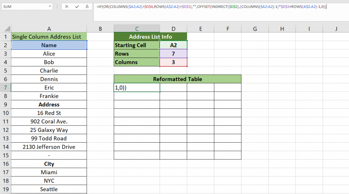Image resolution: width=349 pixels, height=194 pixels.
Task: Click the cell with 2130 Jefferson Drive
Action: (49, 147)
